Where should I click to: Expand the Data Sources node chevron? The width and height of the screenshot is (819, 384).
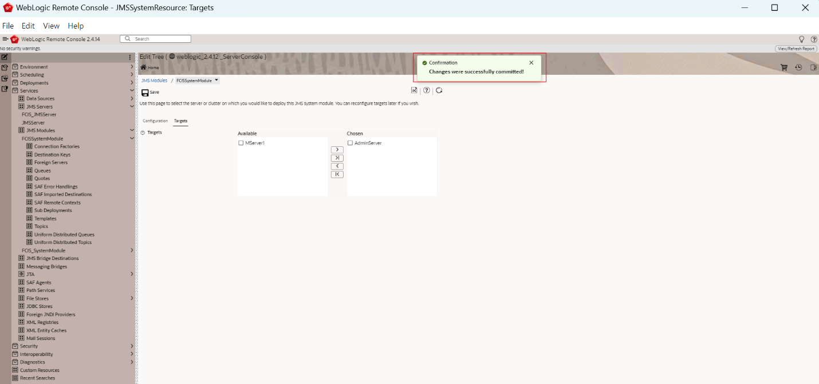pyautogui.click(x=132, y=99)
